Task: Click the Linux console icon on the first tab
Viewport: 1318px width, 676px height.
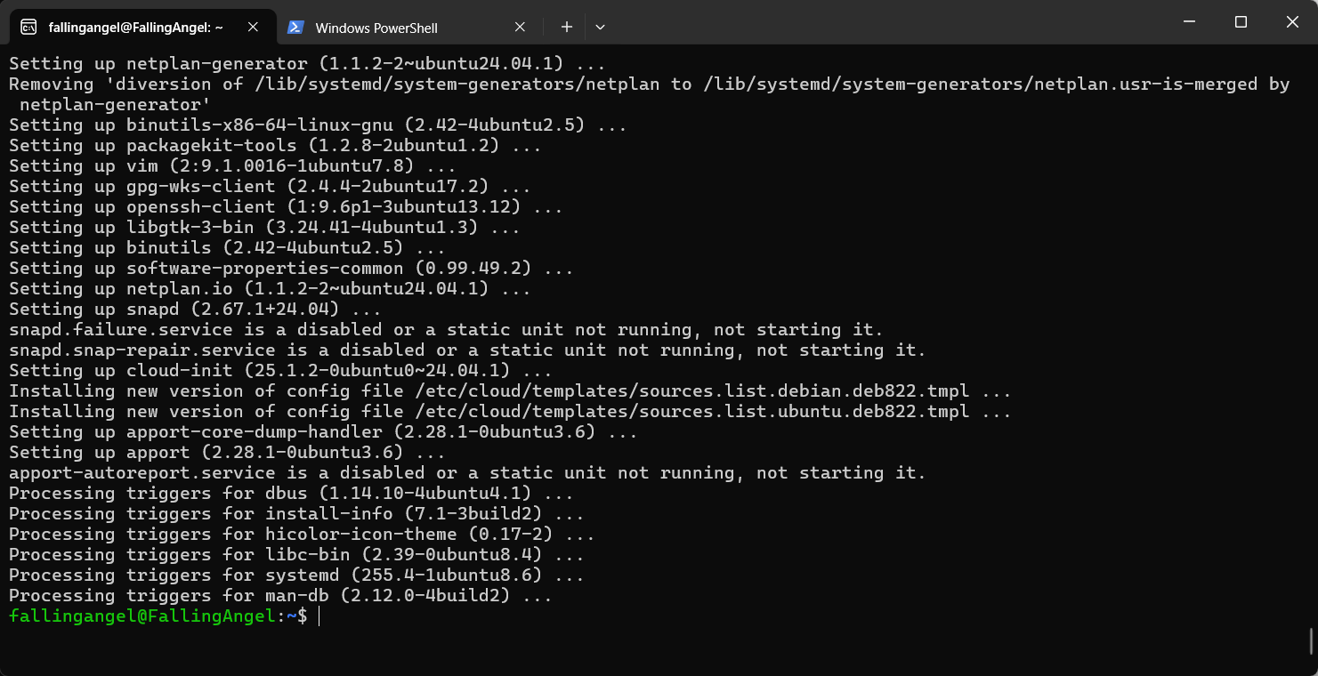Action: (x=28, y=27)
